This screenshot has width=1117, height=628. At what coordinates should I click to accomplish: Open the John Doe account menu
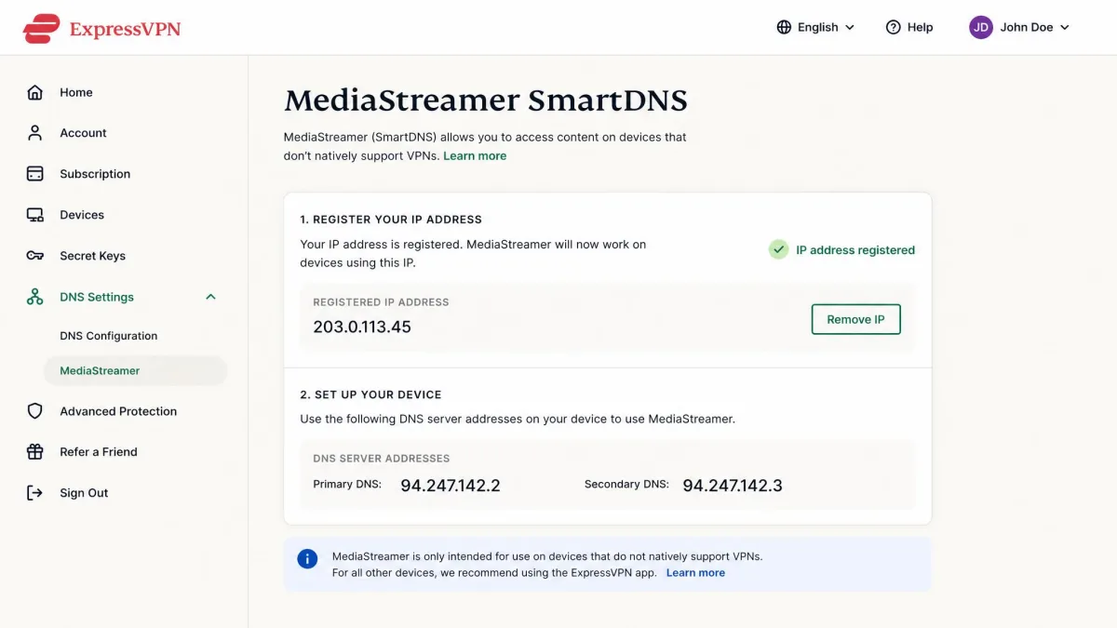click(1020, 27)
